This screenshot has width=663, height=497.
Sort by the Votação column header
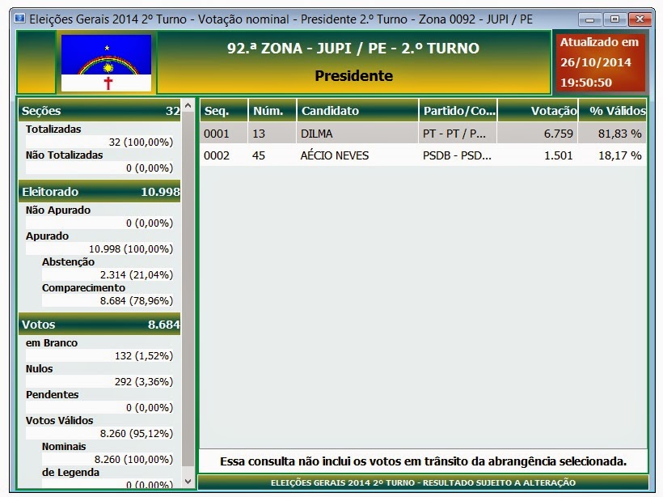coord(538,111)
